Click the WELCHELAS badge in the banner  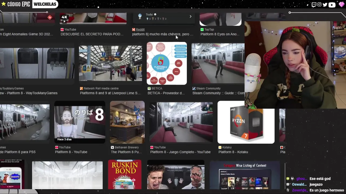click(45, 4)
